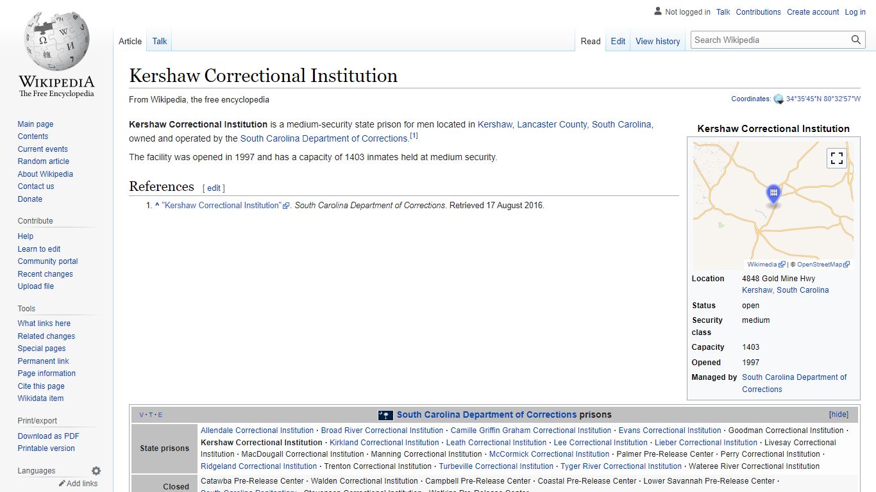
Task: Open Turbeville Correctional Institution link
Action: click(x=496, y=466)
